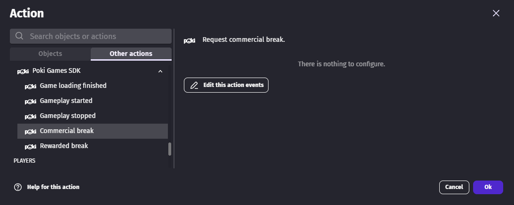Screen dimensions: 514x205
Task: Focus the Search objects or actions field
Action: tap(96, 36)
